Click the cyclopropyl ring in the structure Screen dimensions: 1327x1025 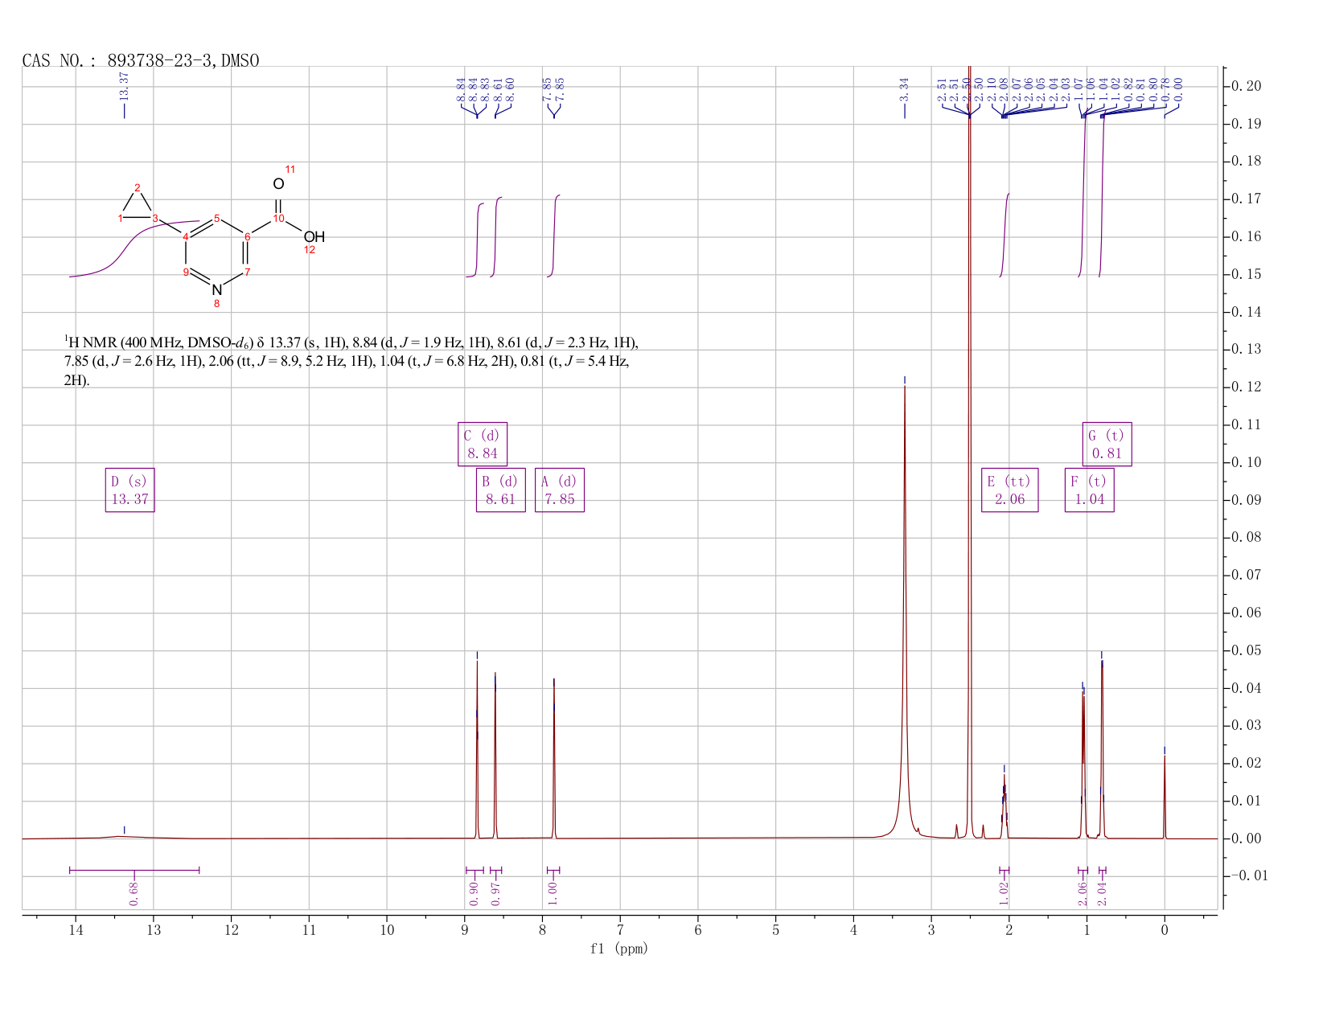pyautogui.click(x=138, y=205)
